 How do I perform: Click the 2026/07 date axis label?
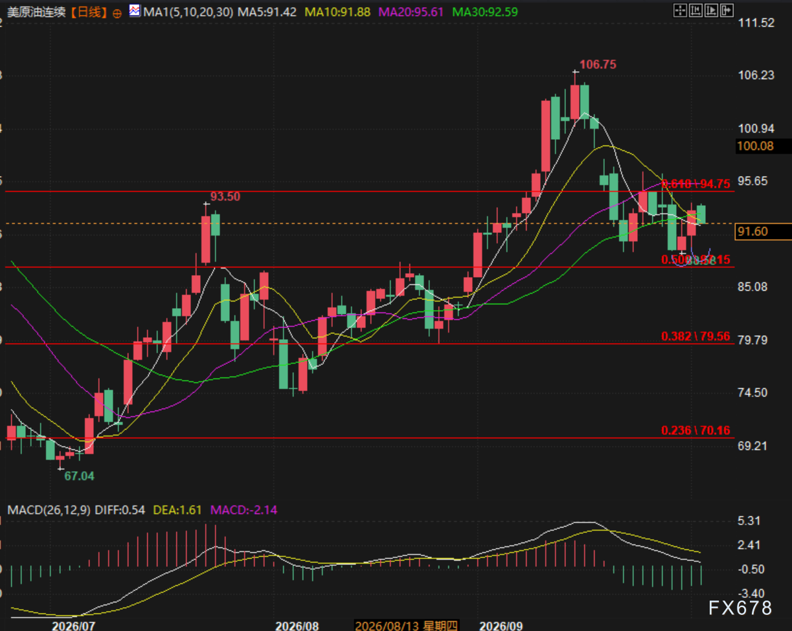pos(74,626)
